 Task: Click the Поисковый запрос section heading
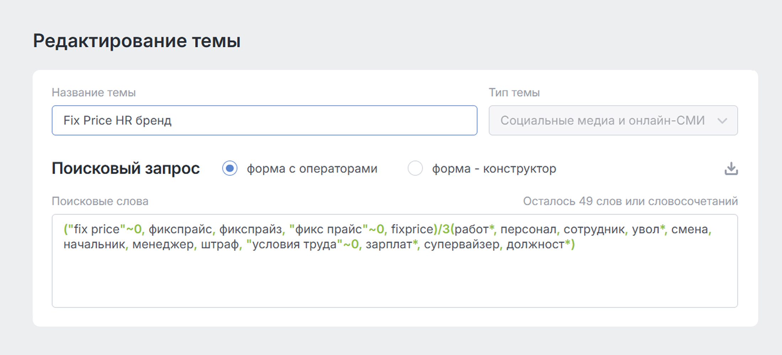tap(125, 169)
